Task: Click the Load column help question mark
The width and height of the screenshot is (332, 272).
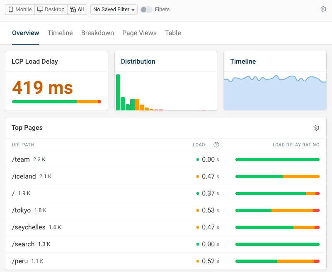Action: click(216, 145)
